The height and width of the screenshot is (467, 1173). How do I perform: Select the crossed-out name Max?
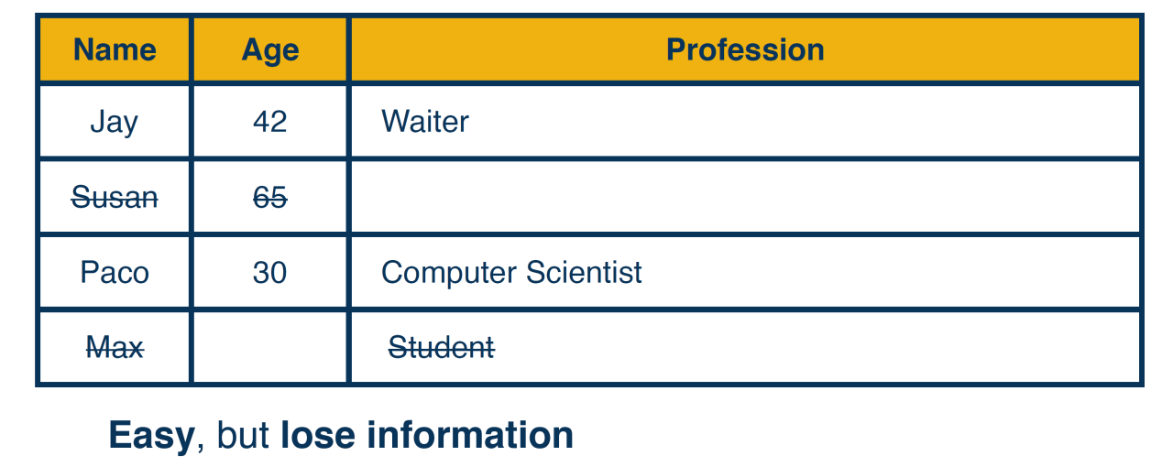pyautogui.click(x=115, y=347)
